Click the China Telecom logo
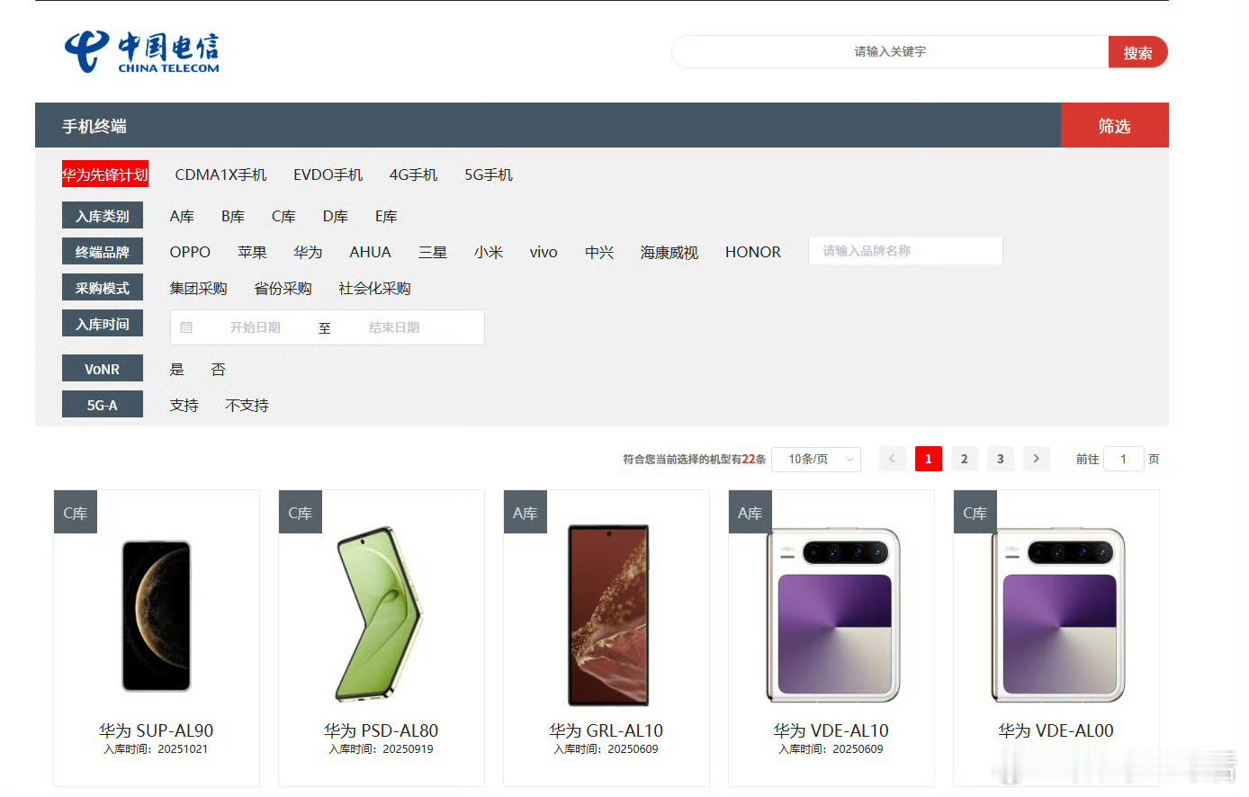The height and width of the screenshot is (797, 1249). click(141, 51)
